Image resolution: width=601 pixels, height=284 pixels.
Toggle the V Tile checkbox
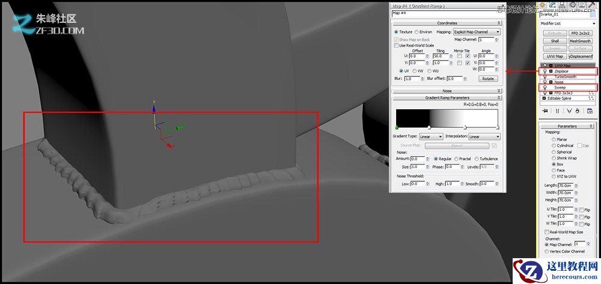tap(468, 63)
